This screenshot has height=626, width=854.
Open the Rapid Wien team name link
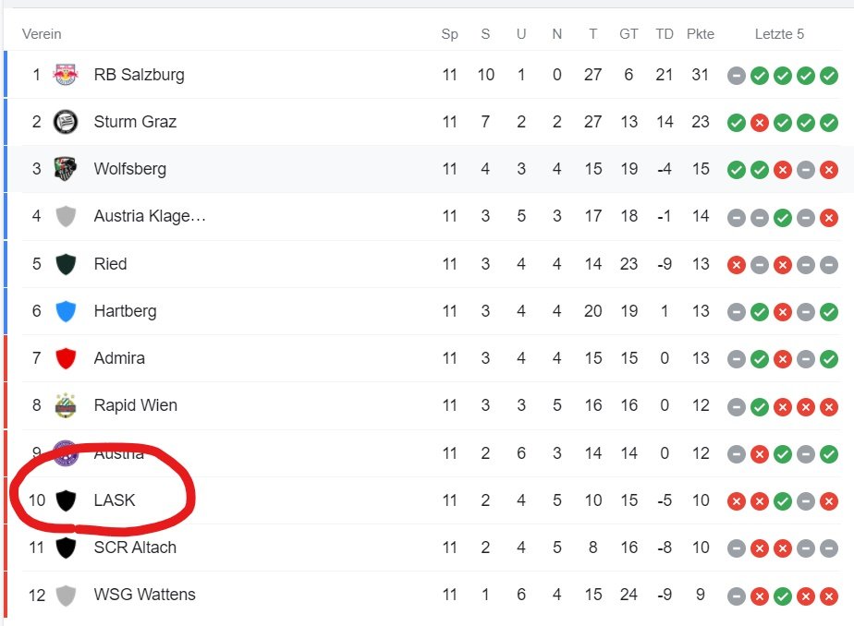[x=136, y=405]
